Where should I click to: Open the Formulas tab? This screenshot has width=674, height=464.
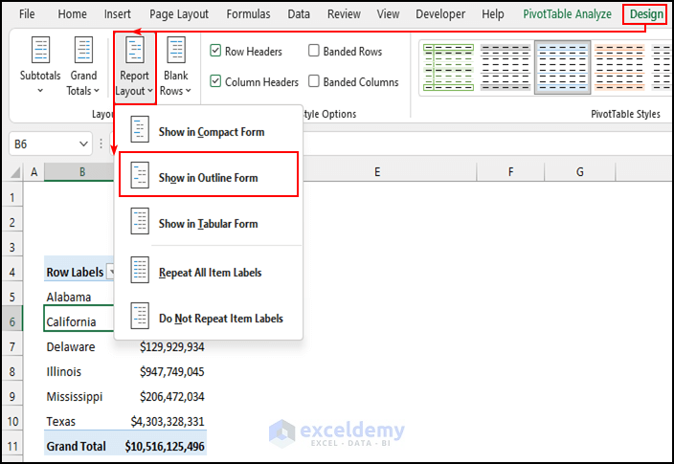(x=249, y=14)
